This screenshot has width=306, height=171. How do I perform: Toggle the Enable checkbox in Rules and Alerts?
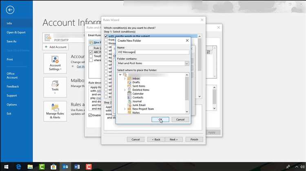(90, 115)
